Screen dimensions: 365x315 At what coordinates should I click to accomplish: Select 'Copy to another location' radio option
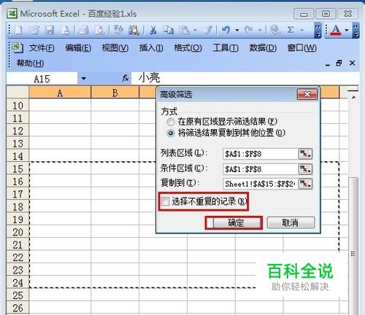click(171, 133)
